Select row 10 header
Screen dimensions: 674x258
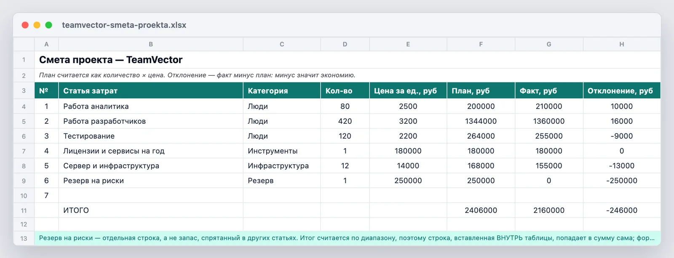pyautogui.click(x=24, y=196)
